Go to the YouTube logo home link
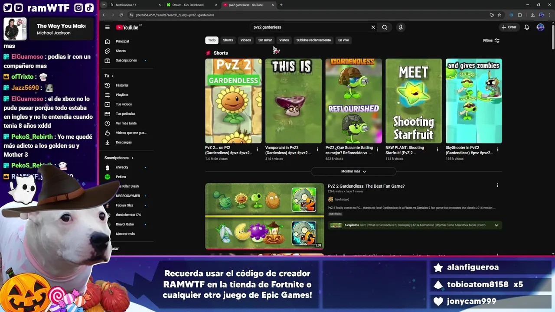 tap(127, 27)
